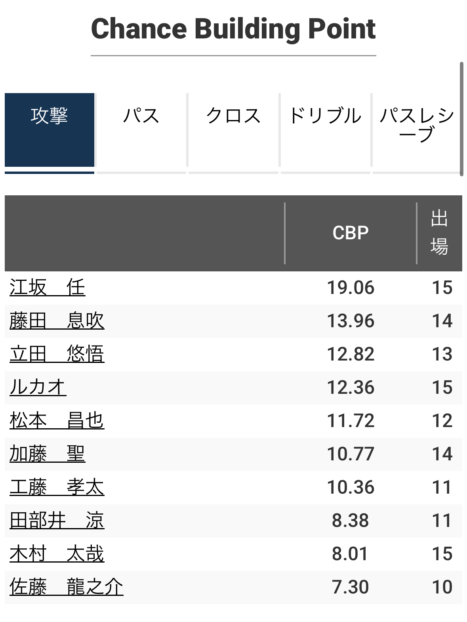Click the Chance Building Point heading
The height and width of the screenshot is (622, 467).
(233, 29)
